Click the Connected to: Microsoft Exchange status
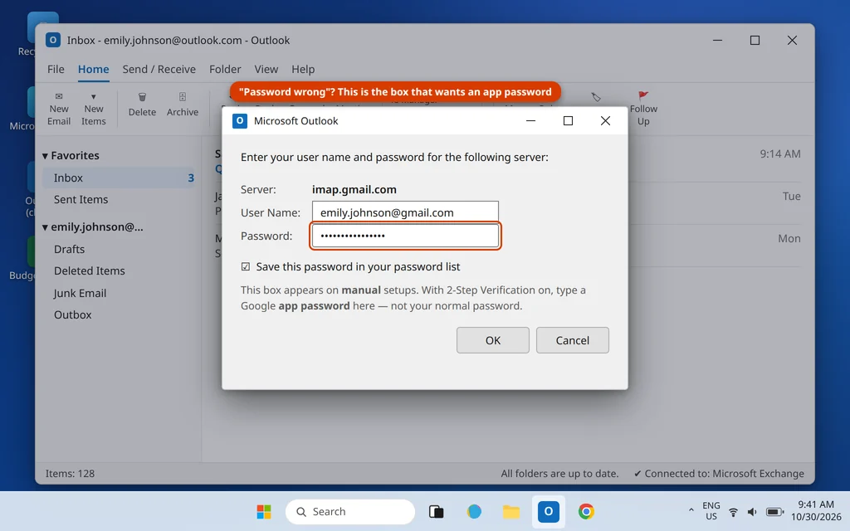 click(719, 474)
